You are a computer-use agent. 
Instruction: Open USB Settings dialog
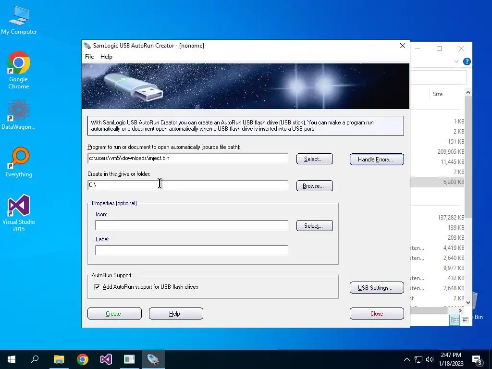click(x=377, y=288)
